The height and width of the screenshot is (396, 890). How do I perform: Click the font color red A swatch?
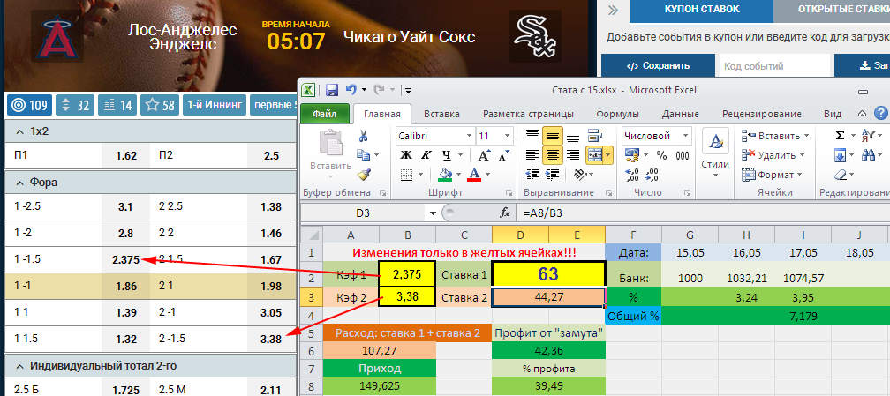pos(476,174)
